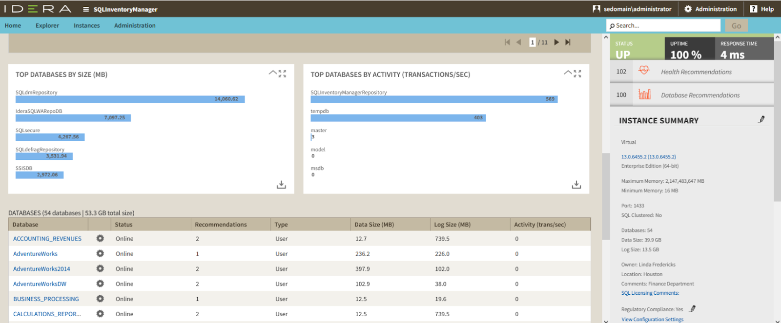The height and width of the screenshot is (323, 781).
Task: Jump to last page arrow
Action: point(568,42)
